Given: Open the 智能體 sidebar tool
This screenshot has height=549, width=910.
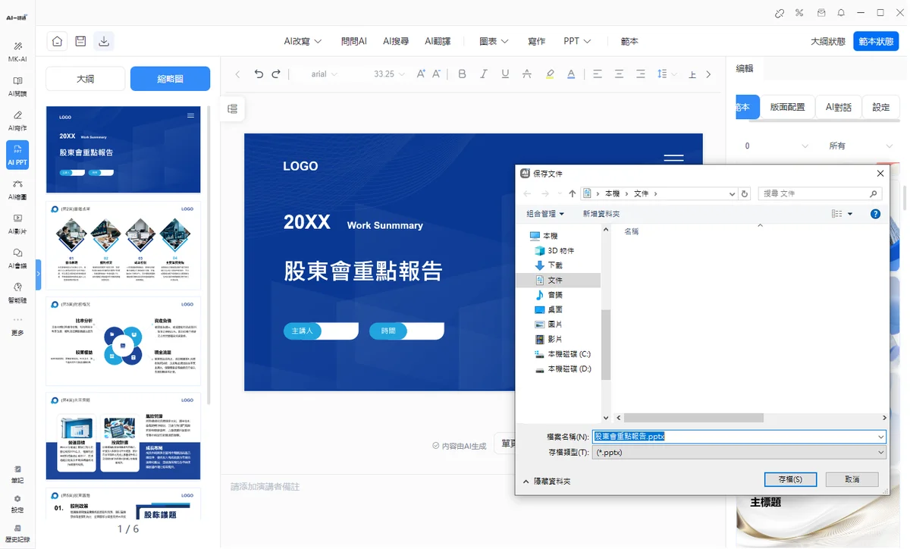Looking at the screenshot, I should (17, 292).
